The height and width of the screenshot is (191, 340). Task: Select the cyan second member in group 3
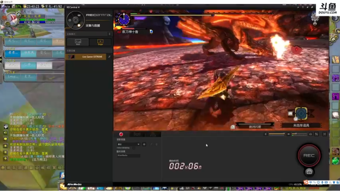pos(28,65)
